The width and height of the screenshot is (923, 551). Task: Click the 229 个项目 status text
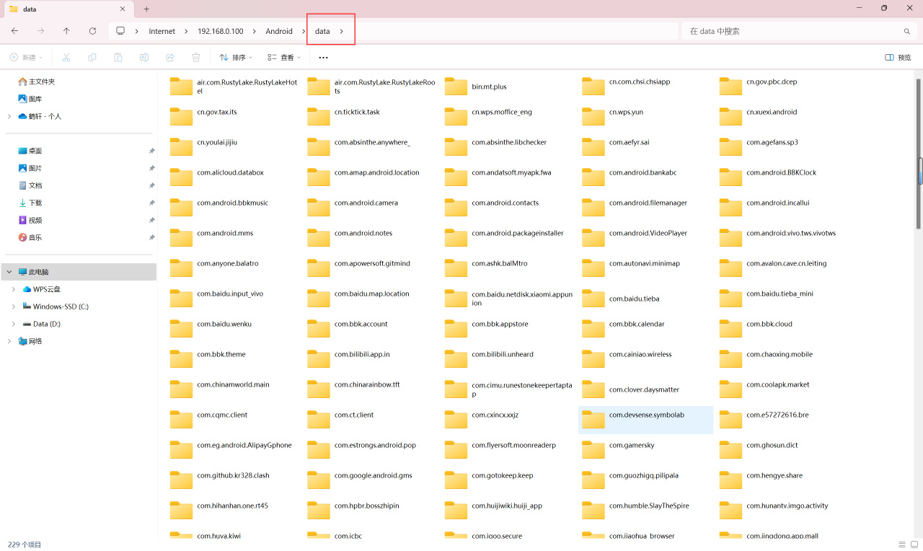pyautogui.click(x=25, y=545)
